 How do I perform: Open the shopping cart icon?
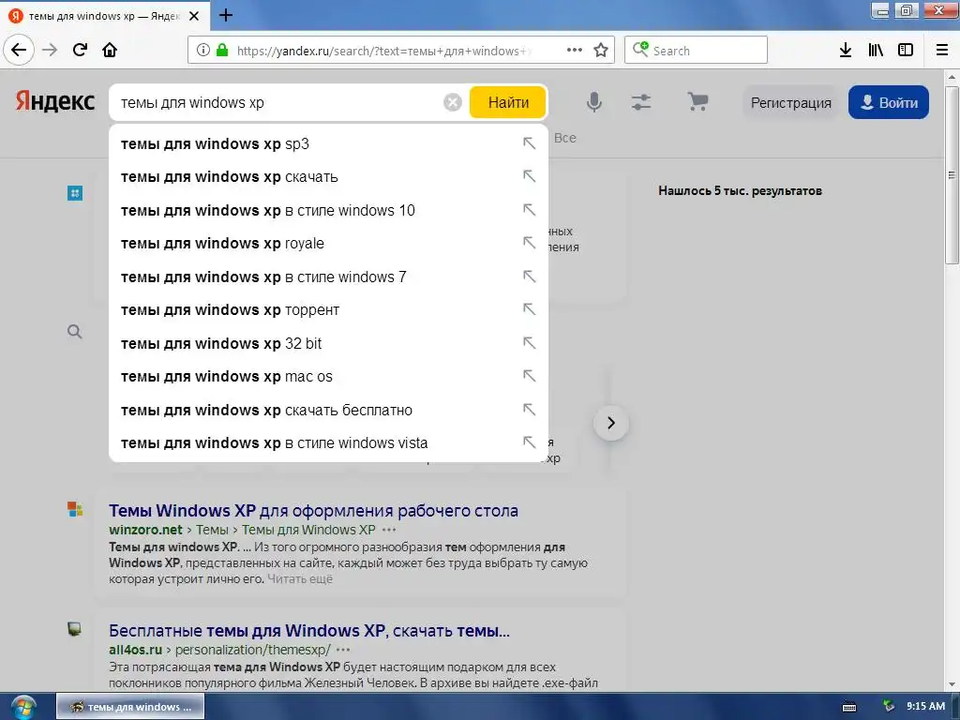[697, 101]
